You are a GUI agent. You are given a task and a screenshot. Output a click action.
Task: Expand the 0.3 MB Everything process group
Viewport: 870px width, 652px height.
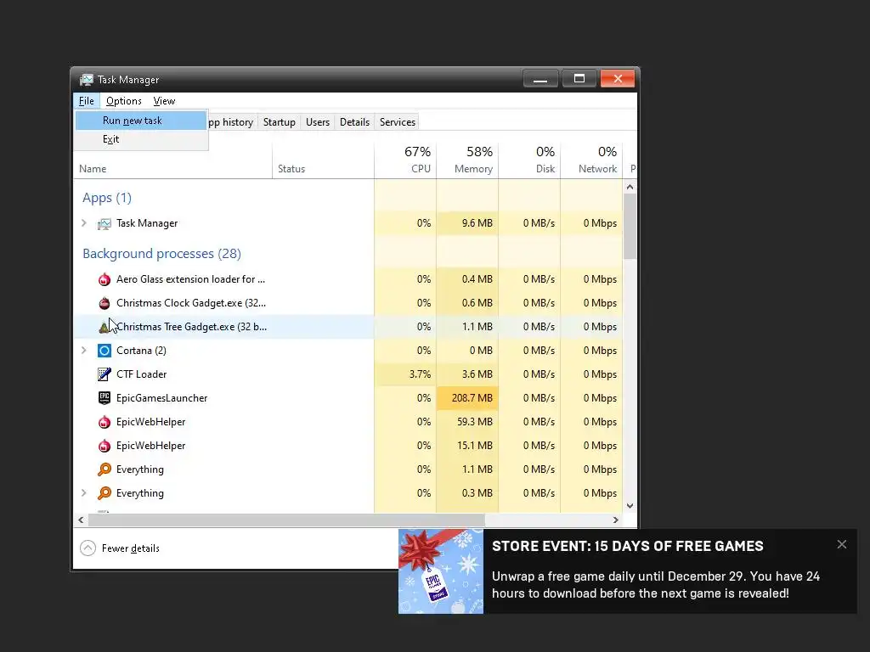(84, 493)
